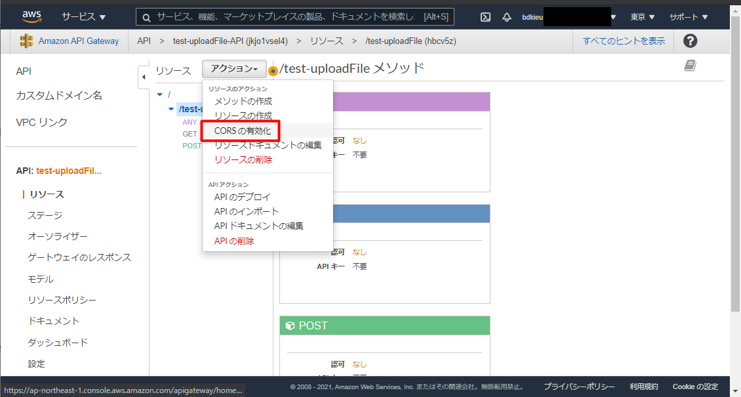The height and width of the screenshot is (397, 741).
Task: Select リソースドキュメントの編集 menu item
Action: (x=268, y=145)
